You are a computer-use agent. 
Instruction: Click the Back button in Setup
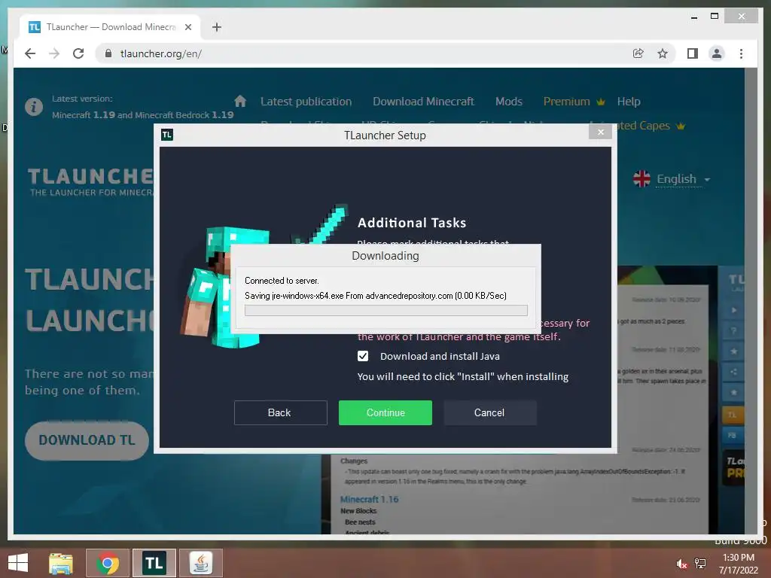[x=280, y=412]
